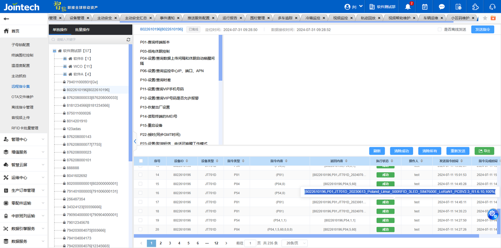Click the horizontal scrollbar under the table
Image resolution: width=501 pixels, height=248 pixels.
pos(306,236)
